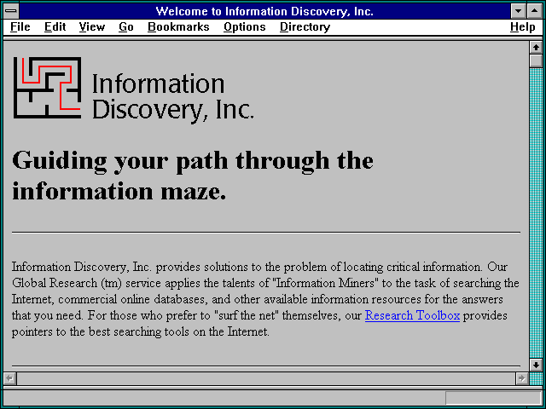Click the horizontal scrollbar right arrow
This screenshot has width=546, height=409.
[521, 378]
